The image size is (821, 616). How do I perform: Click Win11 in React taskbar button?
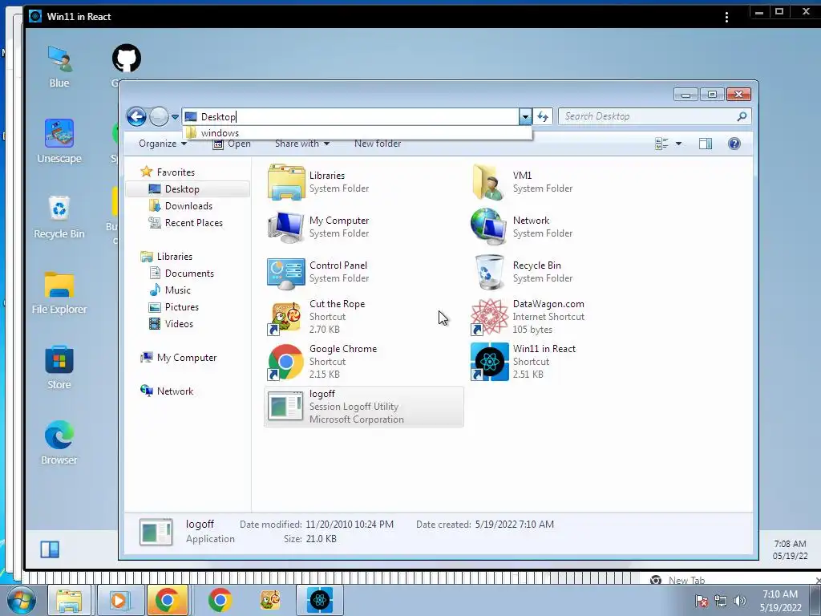pyautogui.click(x=320, y=600)
